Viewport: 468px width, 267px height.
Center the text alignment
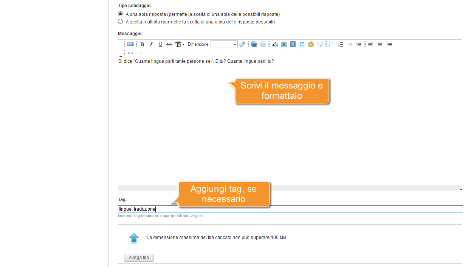[x=380, y=44]
